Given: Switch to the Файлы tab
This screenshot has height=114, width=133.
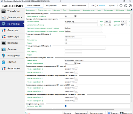Looking at the screenshot, I should pos(64,6).
